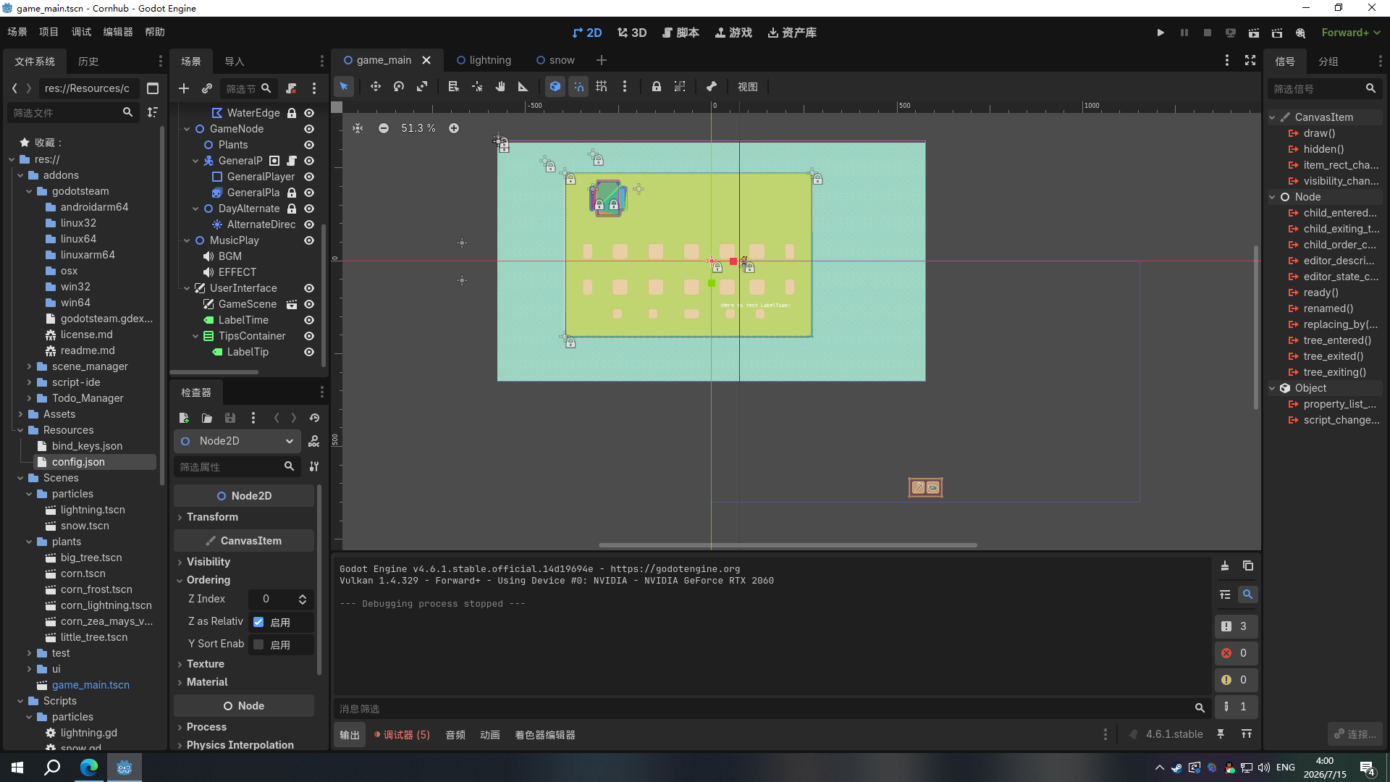Image resolution: width=1390 pixels, height=782 pixels.
Task: Select the Rotate mode tool
Action: pyautogui.click(x=399, y=87)
